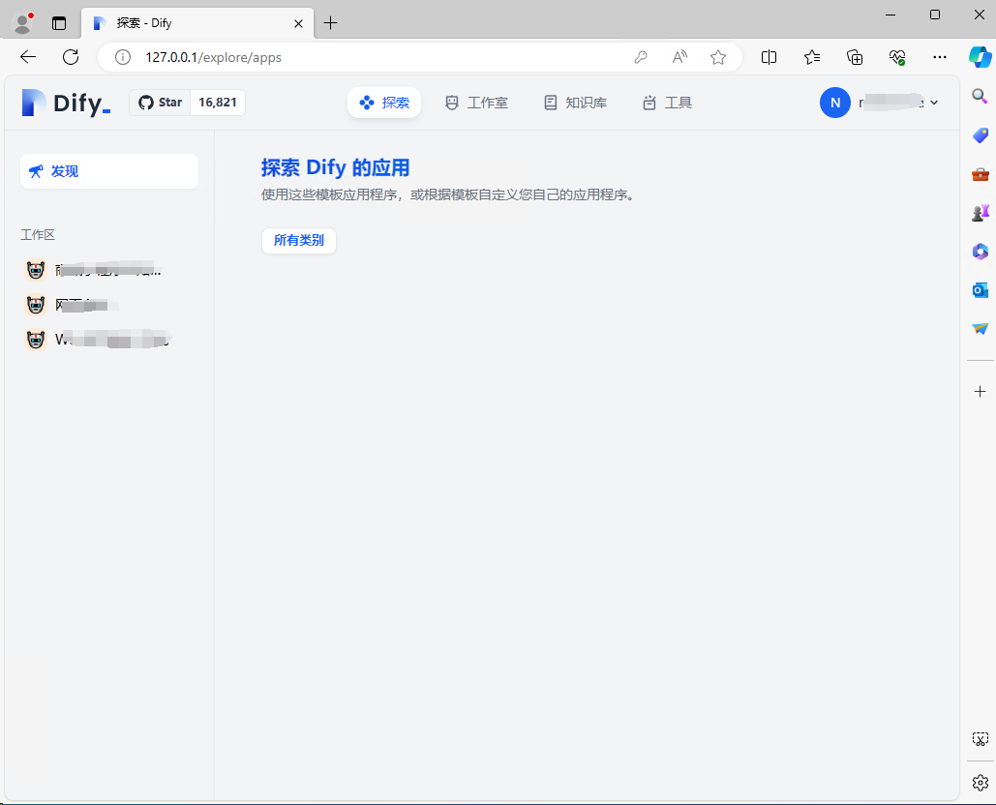
Task: Open the 工具 (Tools) section
Action: tap(666, 102)
